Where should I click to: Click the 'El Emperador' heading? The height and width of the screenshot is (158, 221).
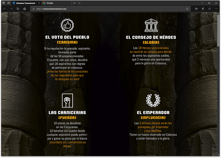[x=153, y=112]
